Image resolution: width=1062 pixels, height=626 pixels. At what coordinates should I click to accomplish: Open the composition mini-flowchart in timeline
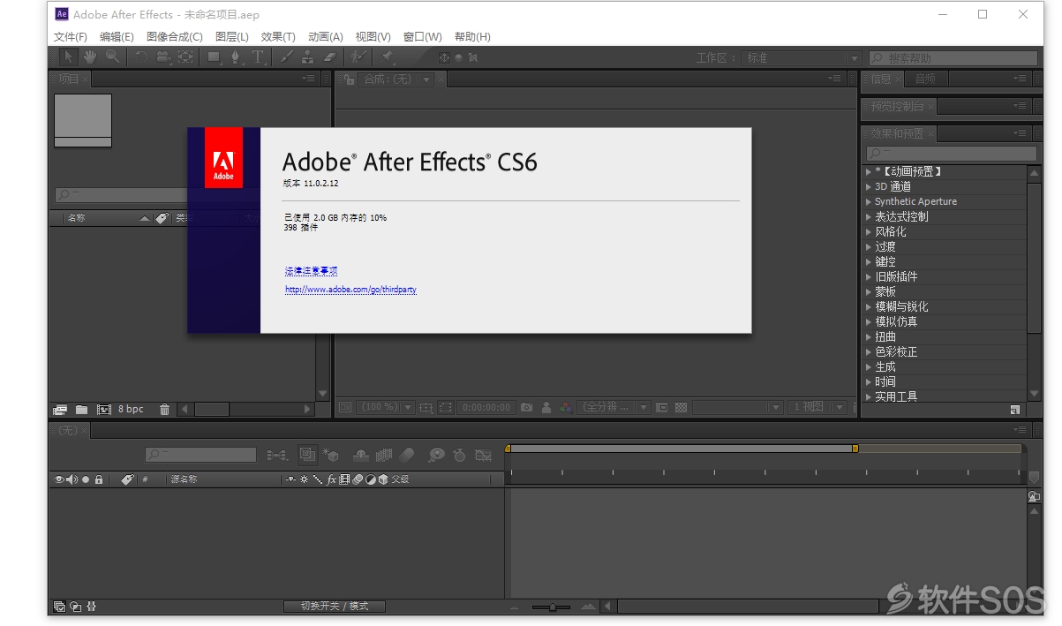pos(278,456)
